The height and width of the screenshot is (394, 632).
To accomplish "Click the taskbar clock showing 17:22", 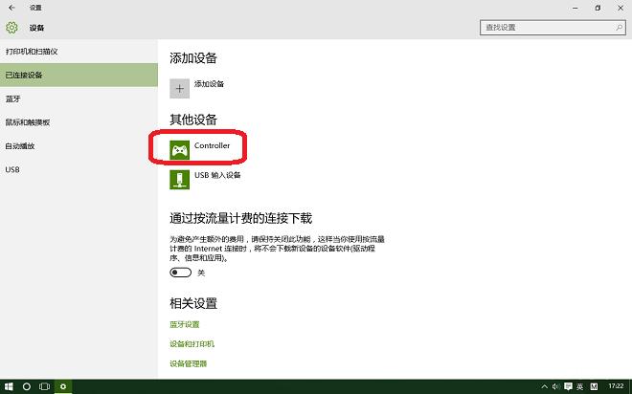I will point(616,386).
